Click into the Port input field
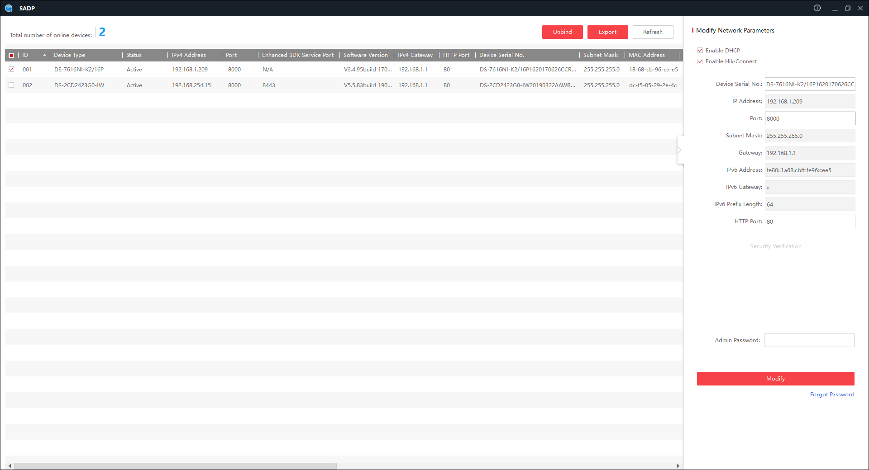 click(x=810, y=118)
